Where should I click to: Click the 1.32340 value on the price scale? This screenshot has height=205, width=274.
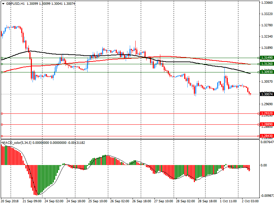click(x=266, y=37)
